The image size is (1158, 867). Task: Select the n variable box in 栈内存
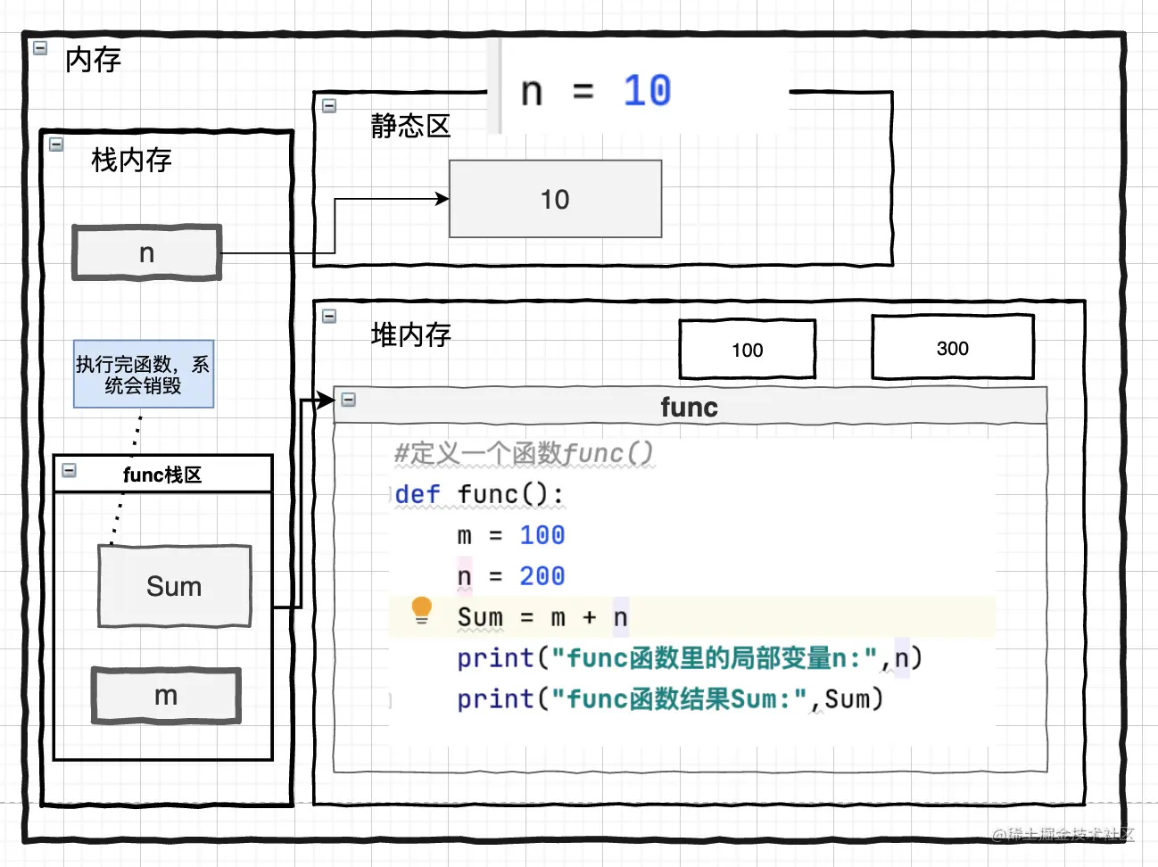click(x=147, y=253)
